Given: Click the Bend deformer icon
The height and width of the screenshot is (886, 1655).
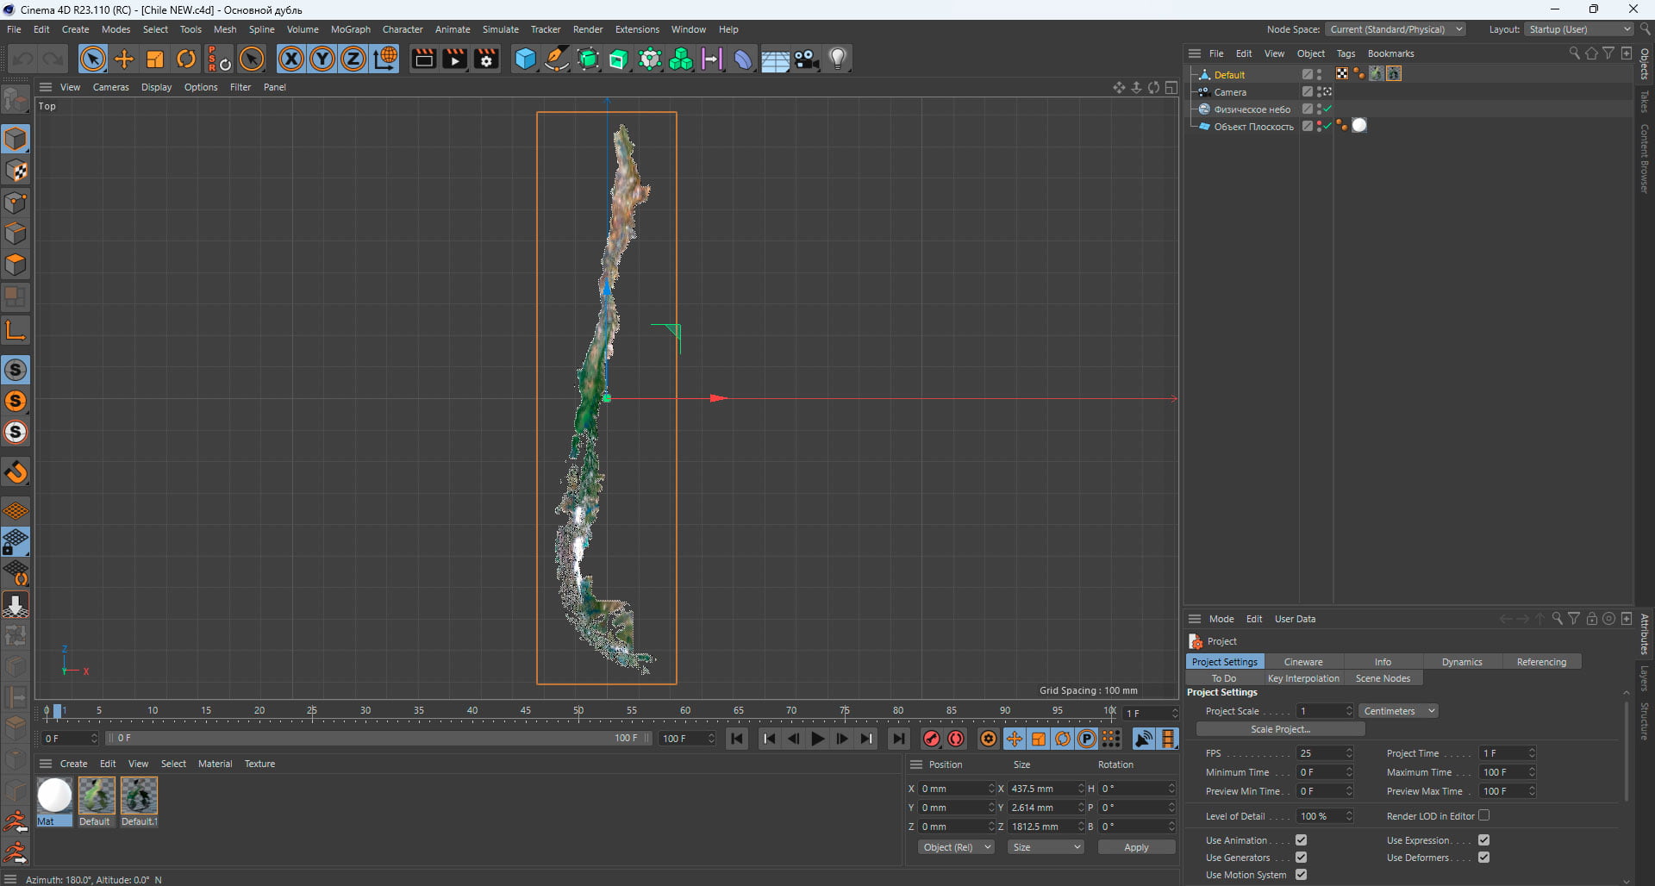Looking at the screenshot, I should (x=743, y=59).
